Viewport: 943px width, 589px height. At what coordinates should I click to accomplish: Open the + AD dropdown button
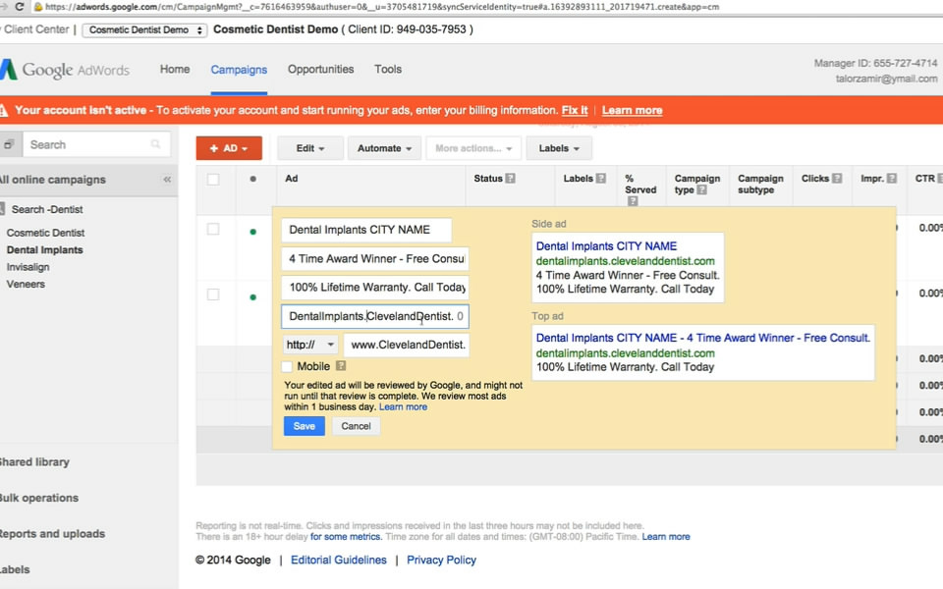click(x=229, y=148)
